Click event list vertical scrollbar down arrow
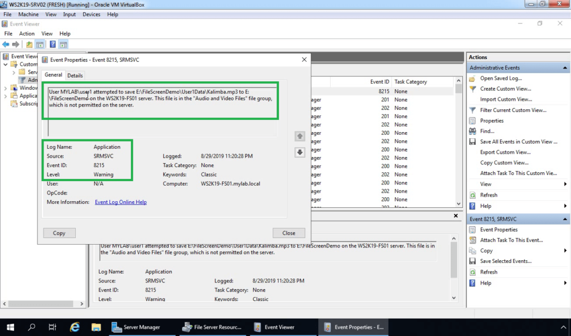The image size is (571, 336). click(458, 204)
